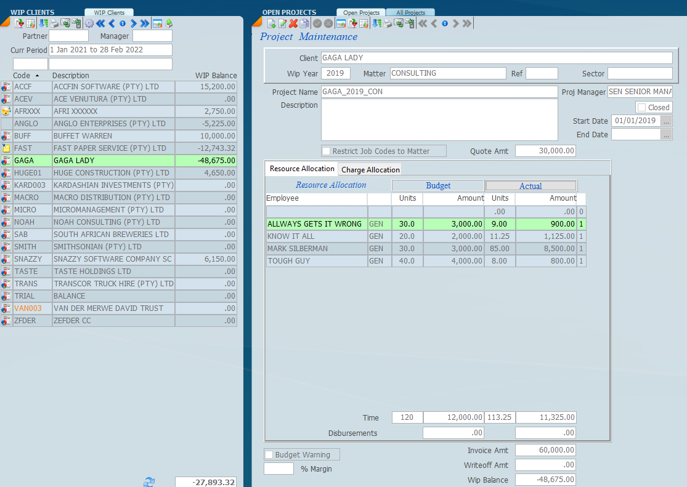Open the Charge Allocation tab
This screenshot has height=487, width=687.
point(370,170)
